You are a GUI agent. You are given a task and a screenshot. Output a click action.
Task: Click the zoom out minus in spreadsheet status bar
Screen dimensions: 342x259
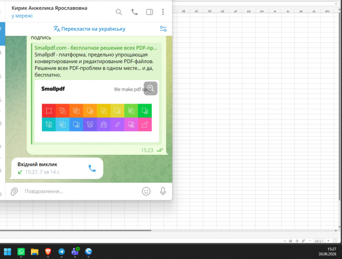click(x=310, y=241)
